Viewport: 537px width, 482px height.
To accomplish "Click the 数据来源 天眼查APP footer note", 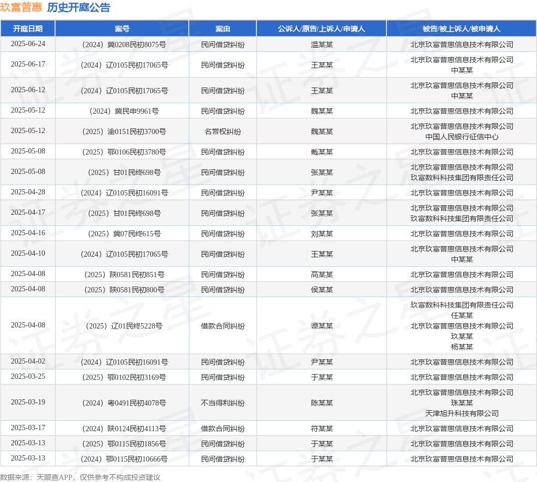I will pos(80,477).
